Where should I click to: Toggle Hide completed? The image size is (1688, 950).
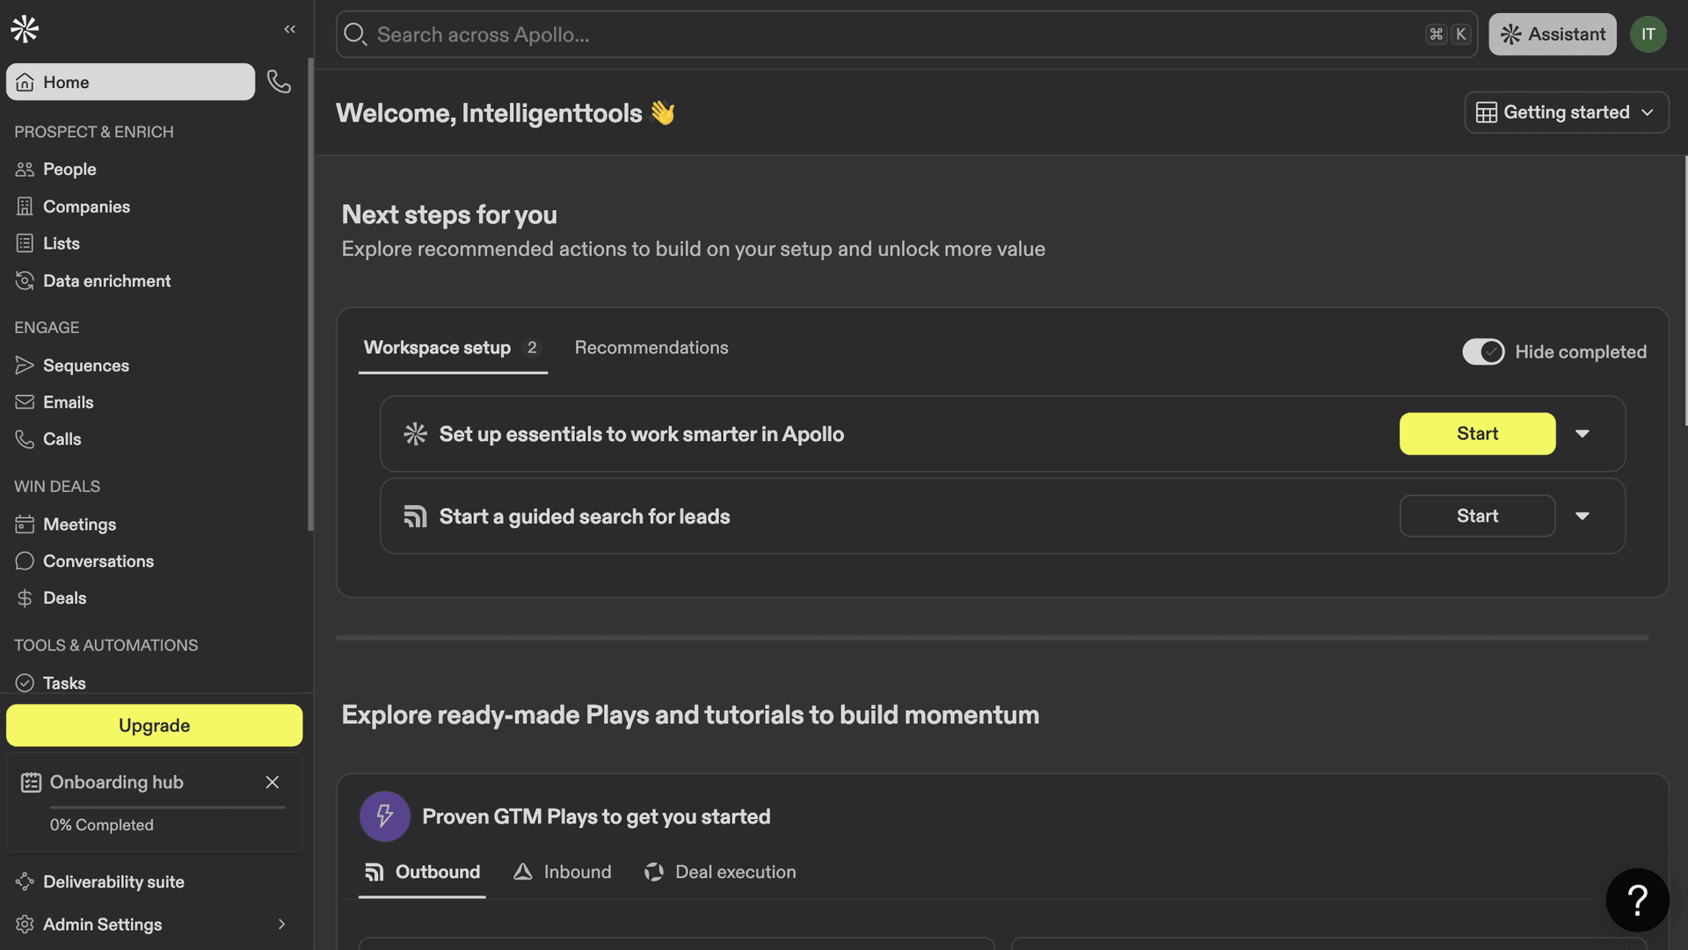[x=1483, y=352]
